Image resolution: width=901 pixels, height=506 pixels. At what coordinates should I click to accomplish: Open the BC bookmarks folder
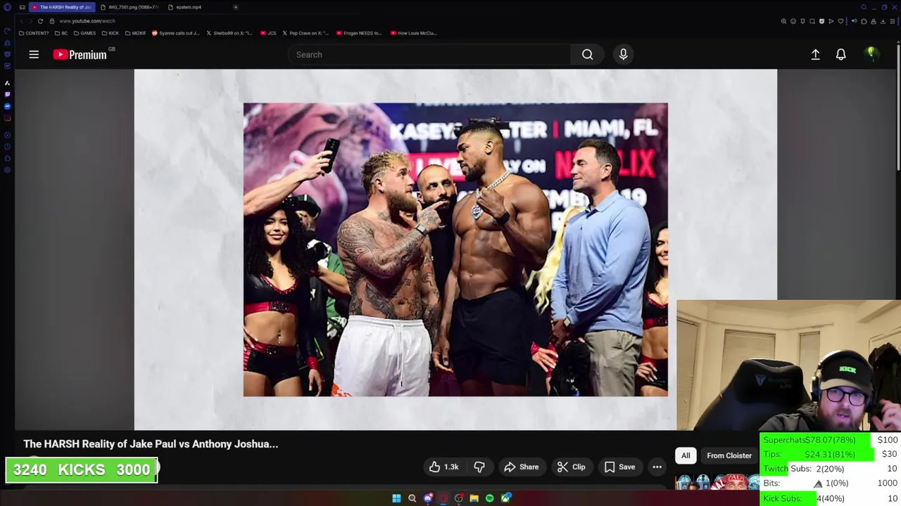click(x=61, y=33)
